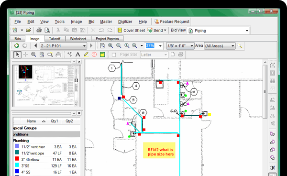Click the 3" 45 elbow red swatch
This screenshot has height=176, width=287.
click(17, 159)
